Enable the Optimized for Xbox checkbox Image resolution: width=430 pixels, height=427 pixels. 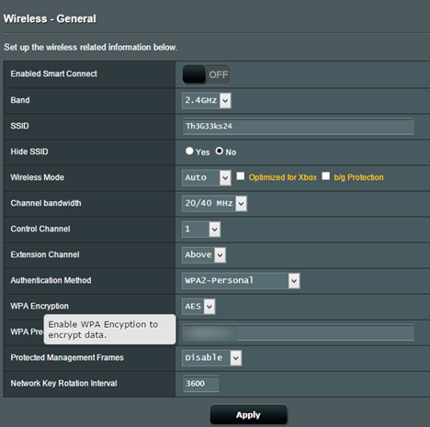pos(241,176)
